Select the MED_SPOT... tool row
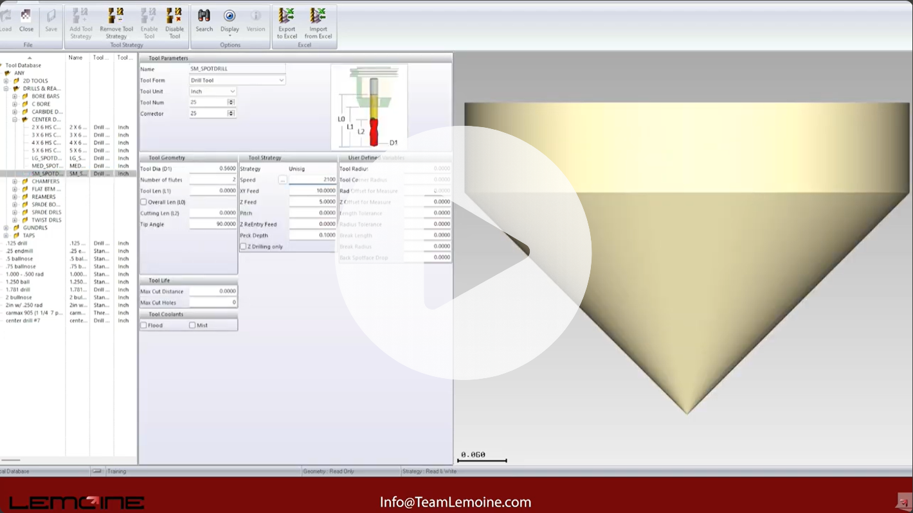 click(x=69, y=166)
